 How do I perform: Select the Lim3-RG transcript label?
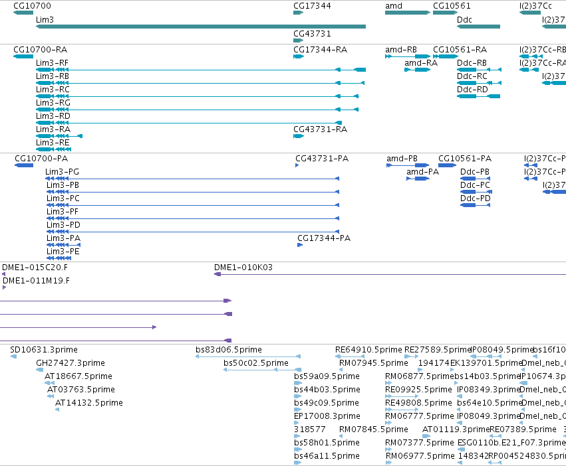[53, 103]
